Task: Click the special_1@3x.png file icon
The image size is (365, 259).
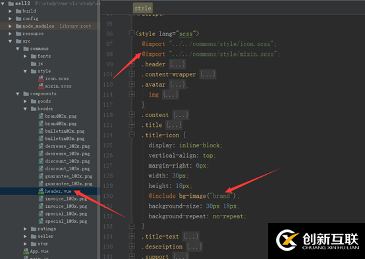Action: point(41,222)
